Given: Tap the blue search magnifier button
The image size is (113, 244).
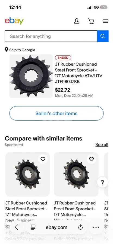Looking at the screenshot, I should pos(103,36).
